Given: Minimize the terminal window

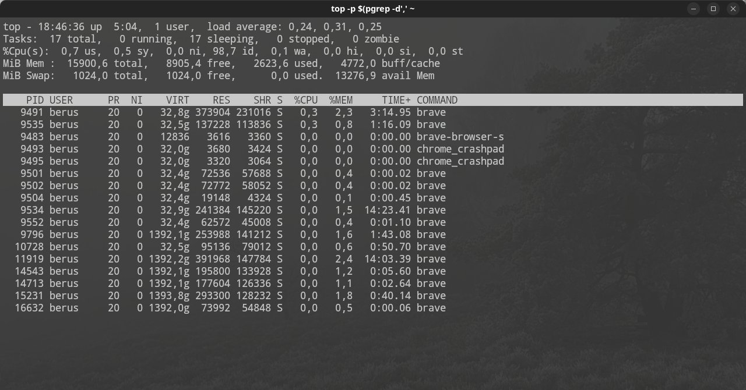Looking at the screenshot, I should click(x=695, y=9).
